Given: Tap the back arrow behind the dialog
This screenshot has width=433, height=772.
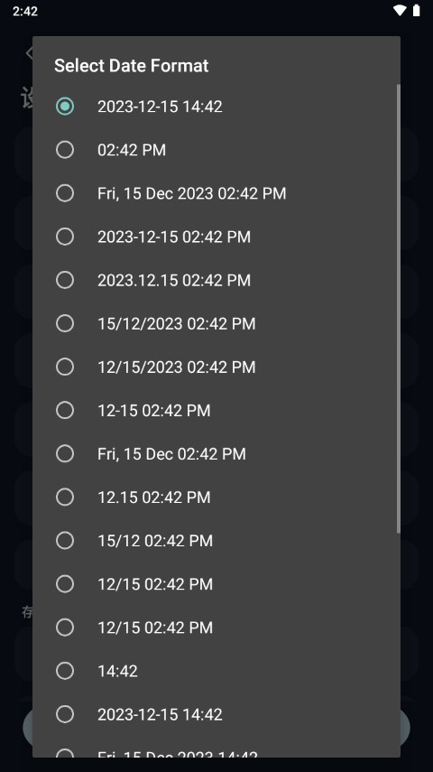Looking at the screenshot, I should click(30, 52).
